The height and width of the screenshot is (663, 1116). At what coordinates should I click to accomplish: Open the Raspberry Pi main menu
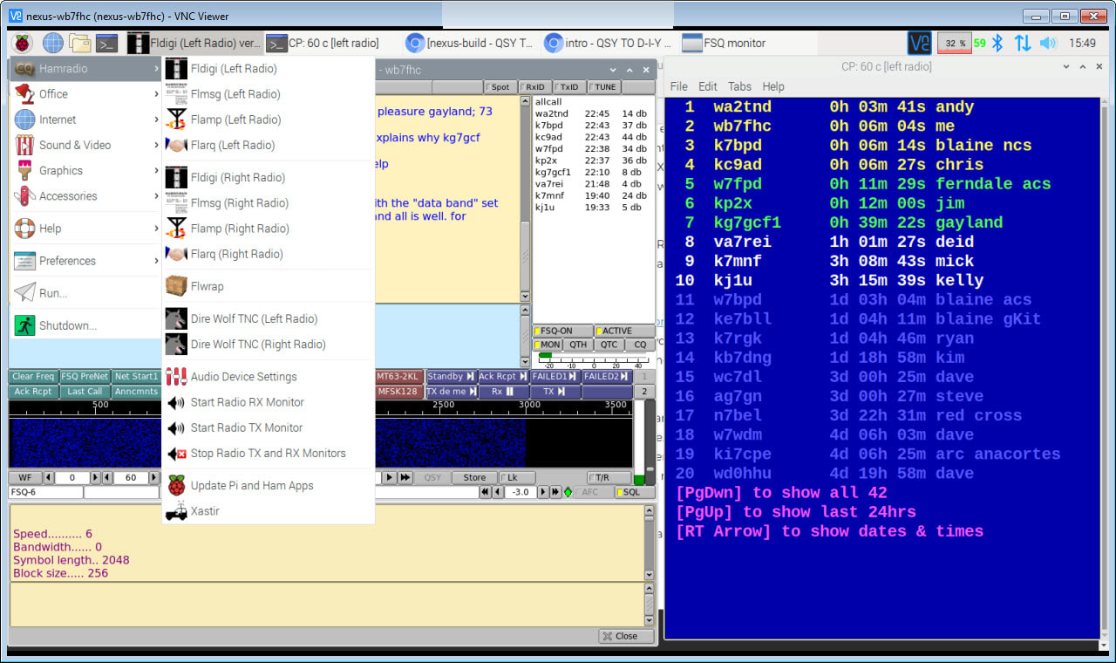(x=21, y=43)
